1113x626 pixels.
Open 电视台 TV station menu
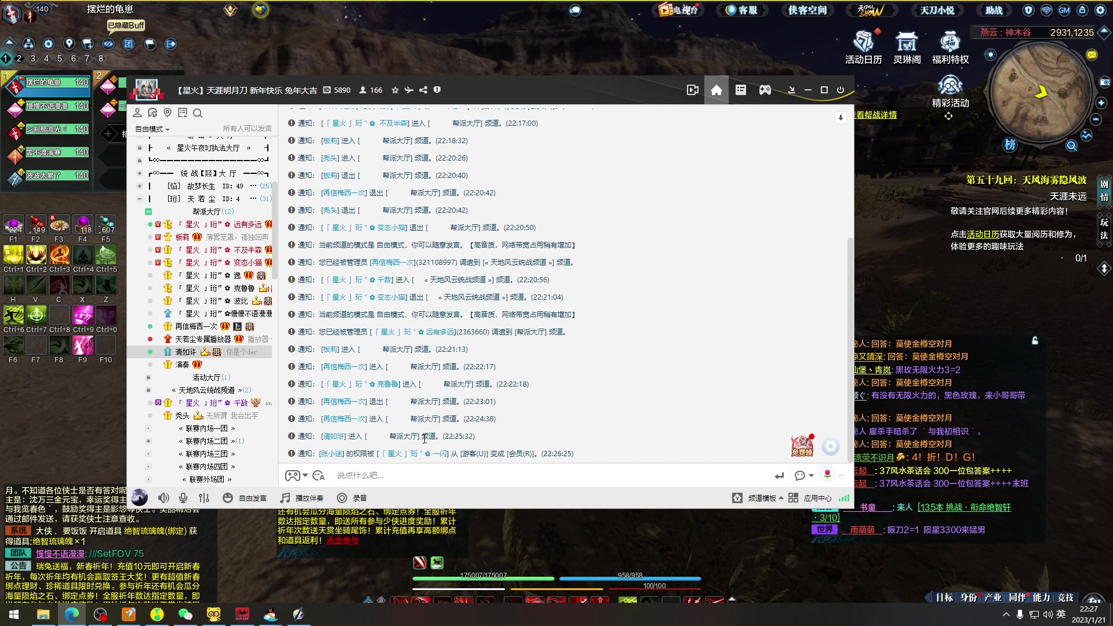pos(679,10)
